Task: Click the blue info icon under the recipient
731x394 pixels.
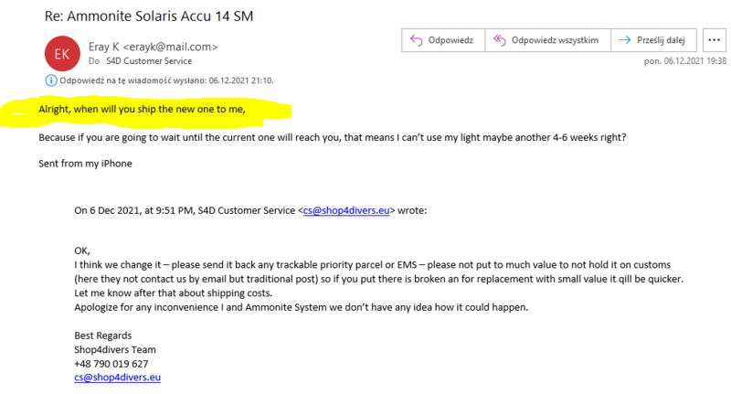Action: click(50, 80)
